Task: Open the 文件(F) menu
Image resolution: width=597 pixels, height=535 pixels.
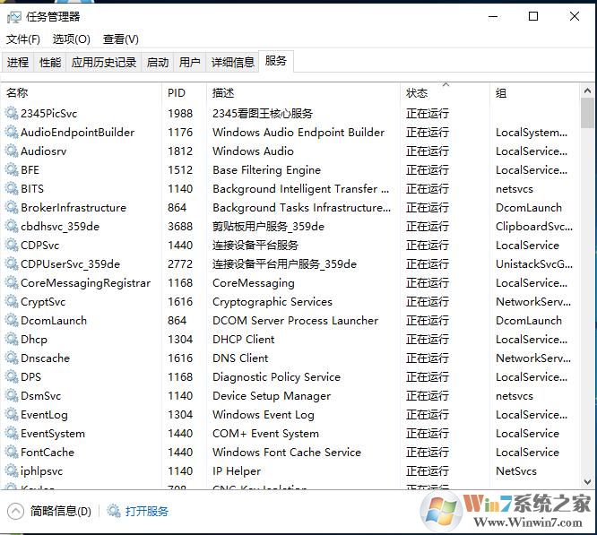Action: pyautogui.click(x=23, y=39)
